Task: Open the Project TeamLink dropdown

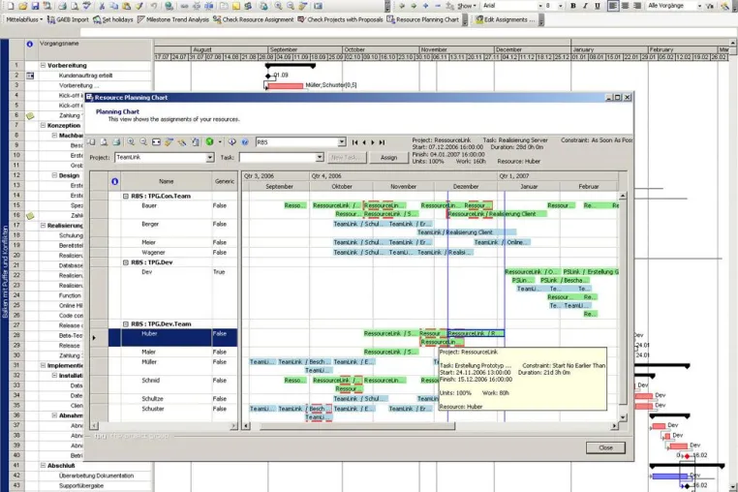Action: point(210,157)
